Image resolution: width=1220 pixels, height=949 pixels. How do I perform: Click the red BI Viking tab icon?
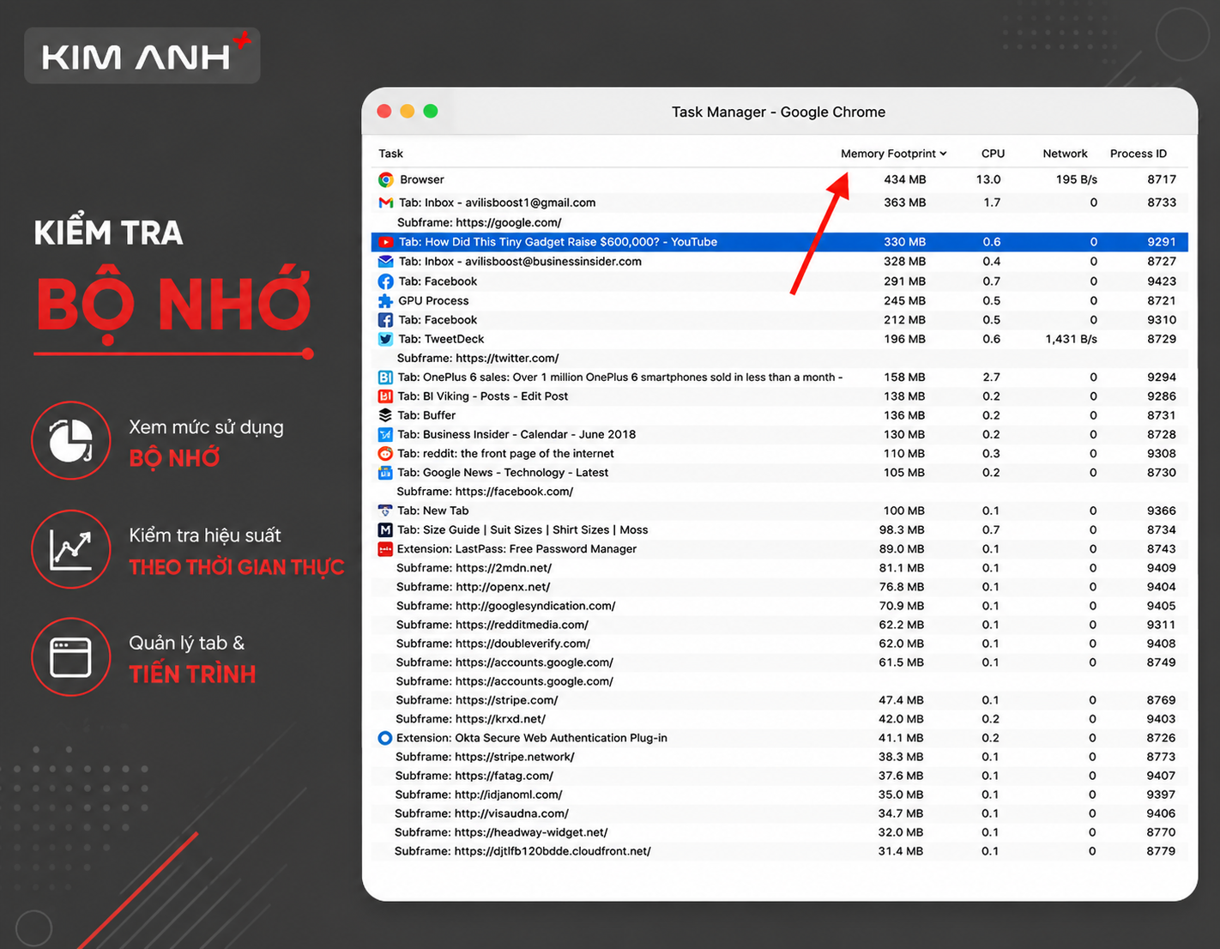coord(385,396)
